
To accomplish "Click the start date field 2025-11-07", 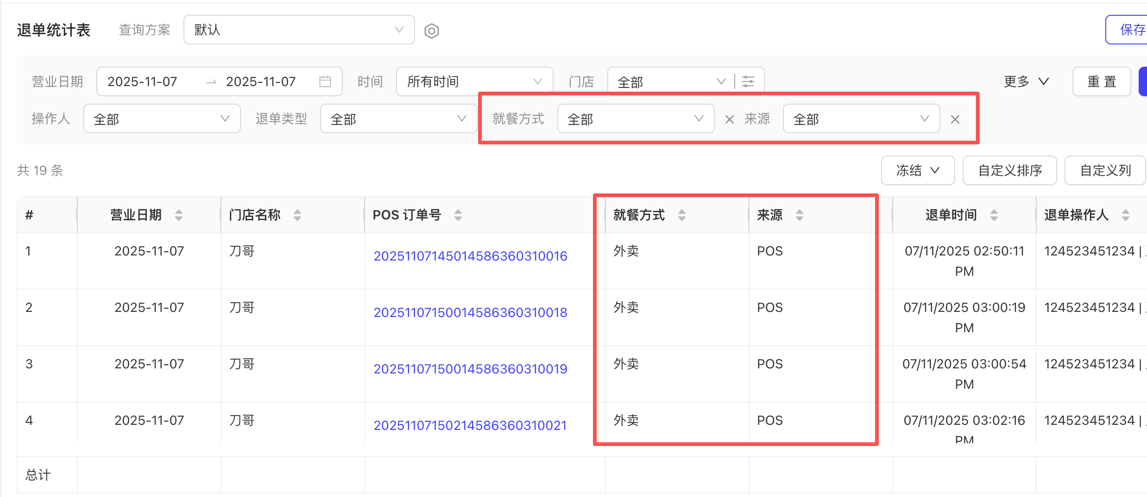I will [143, 81].
